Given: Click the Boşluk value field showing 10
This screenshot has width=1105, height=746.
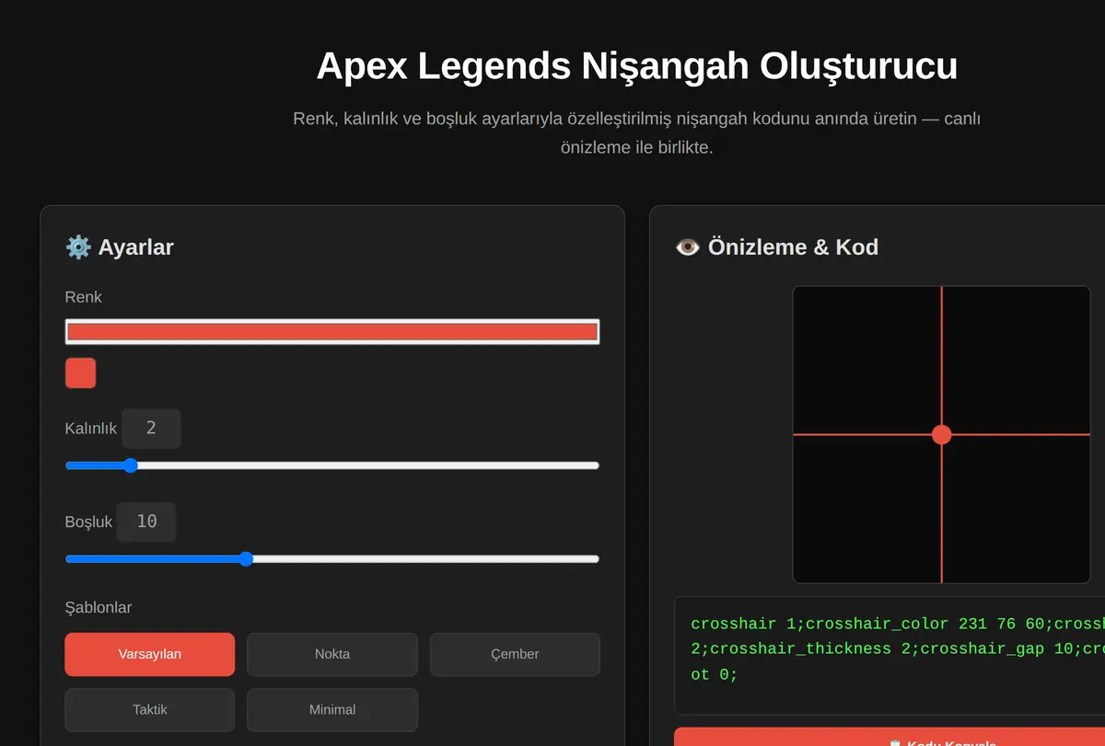Looking at the screenshot, I should tap(146, 522).
